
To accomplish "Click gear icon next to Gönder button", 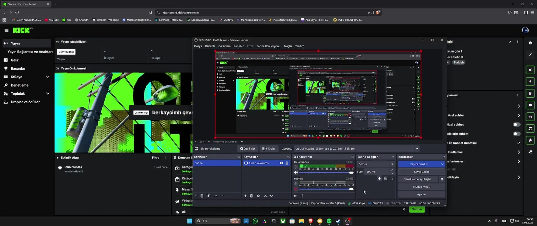I will 404,209.
